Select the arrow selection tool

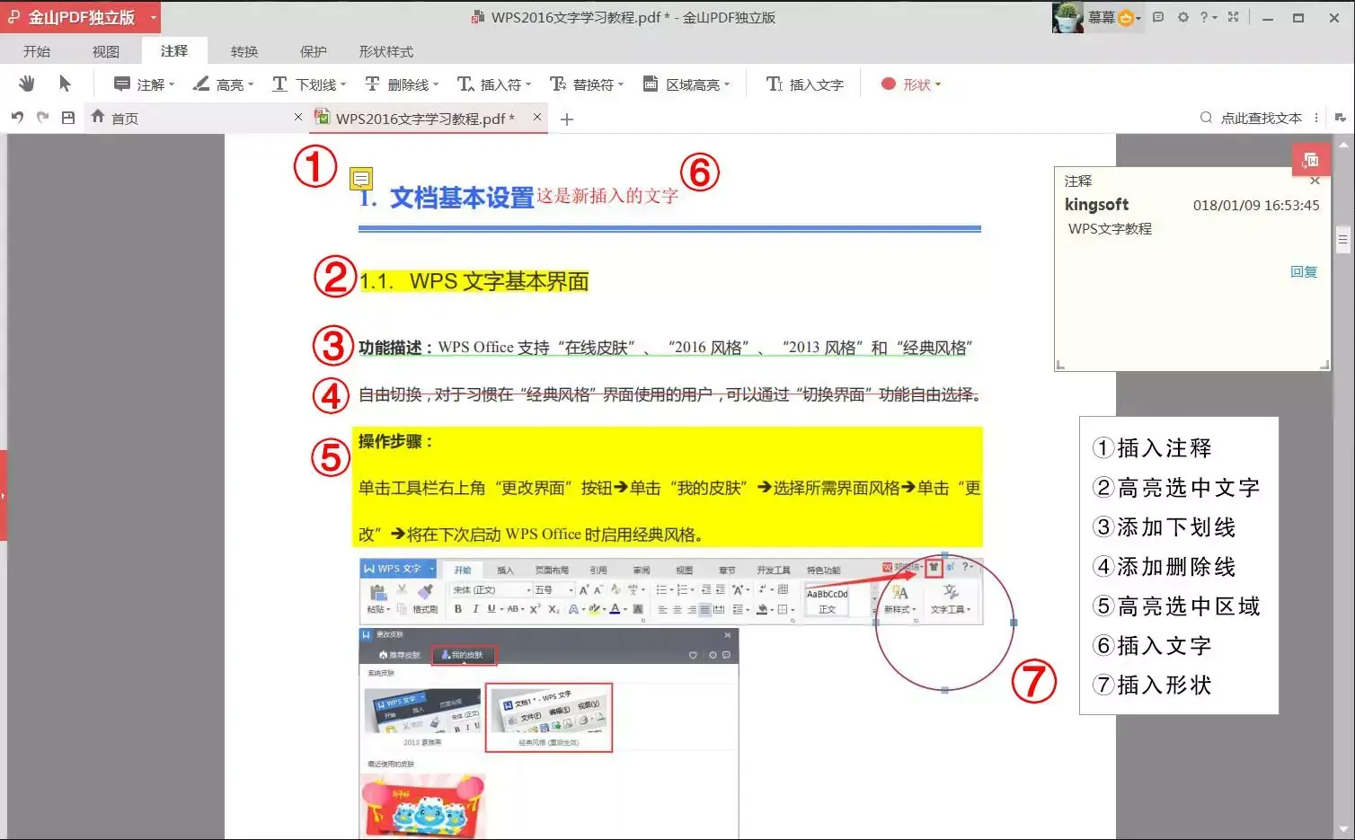(65, 84)
